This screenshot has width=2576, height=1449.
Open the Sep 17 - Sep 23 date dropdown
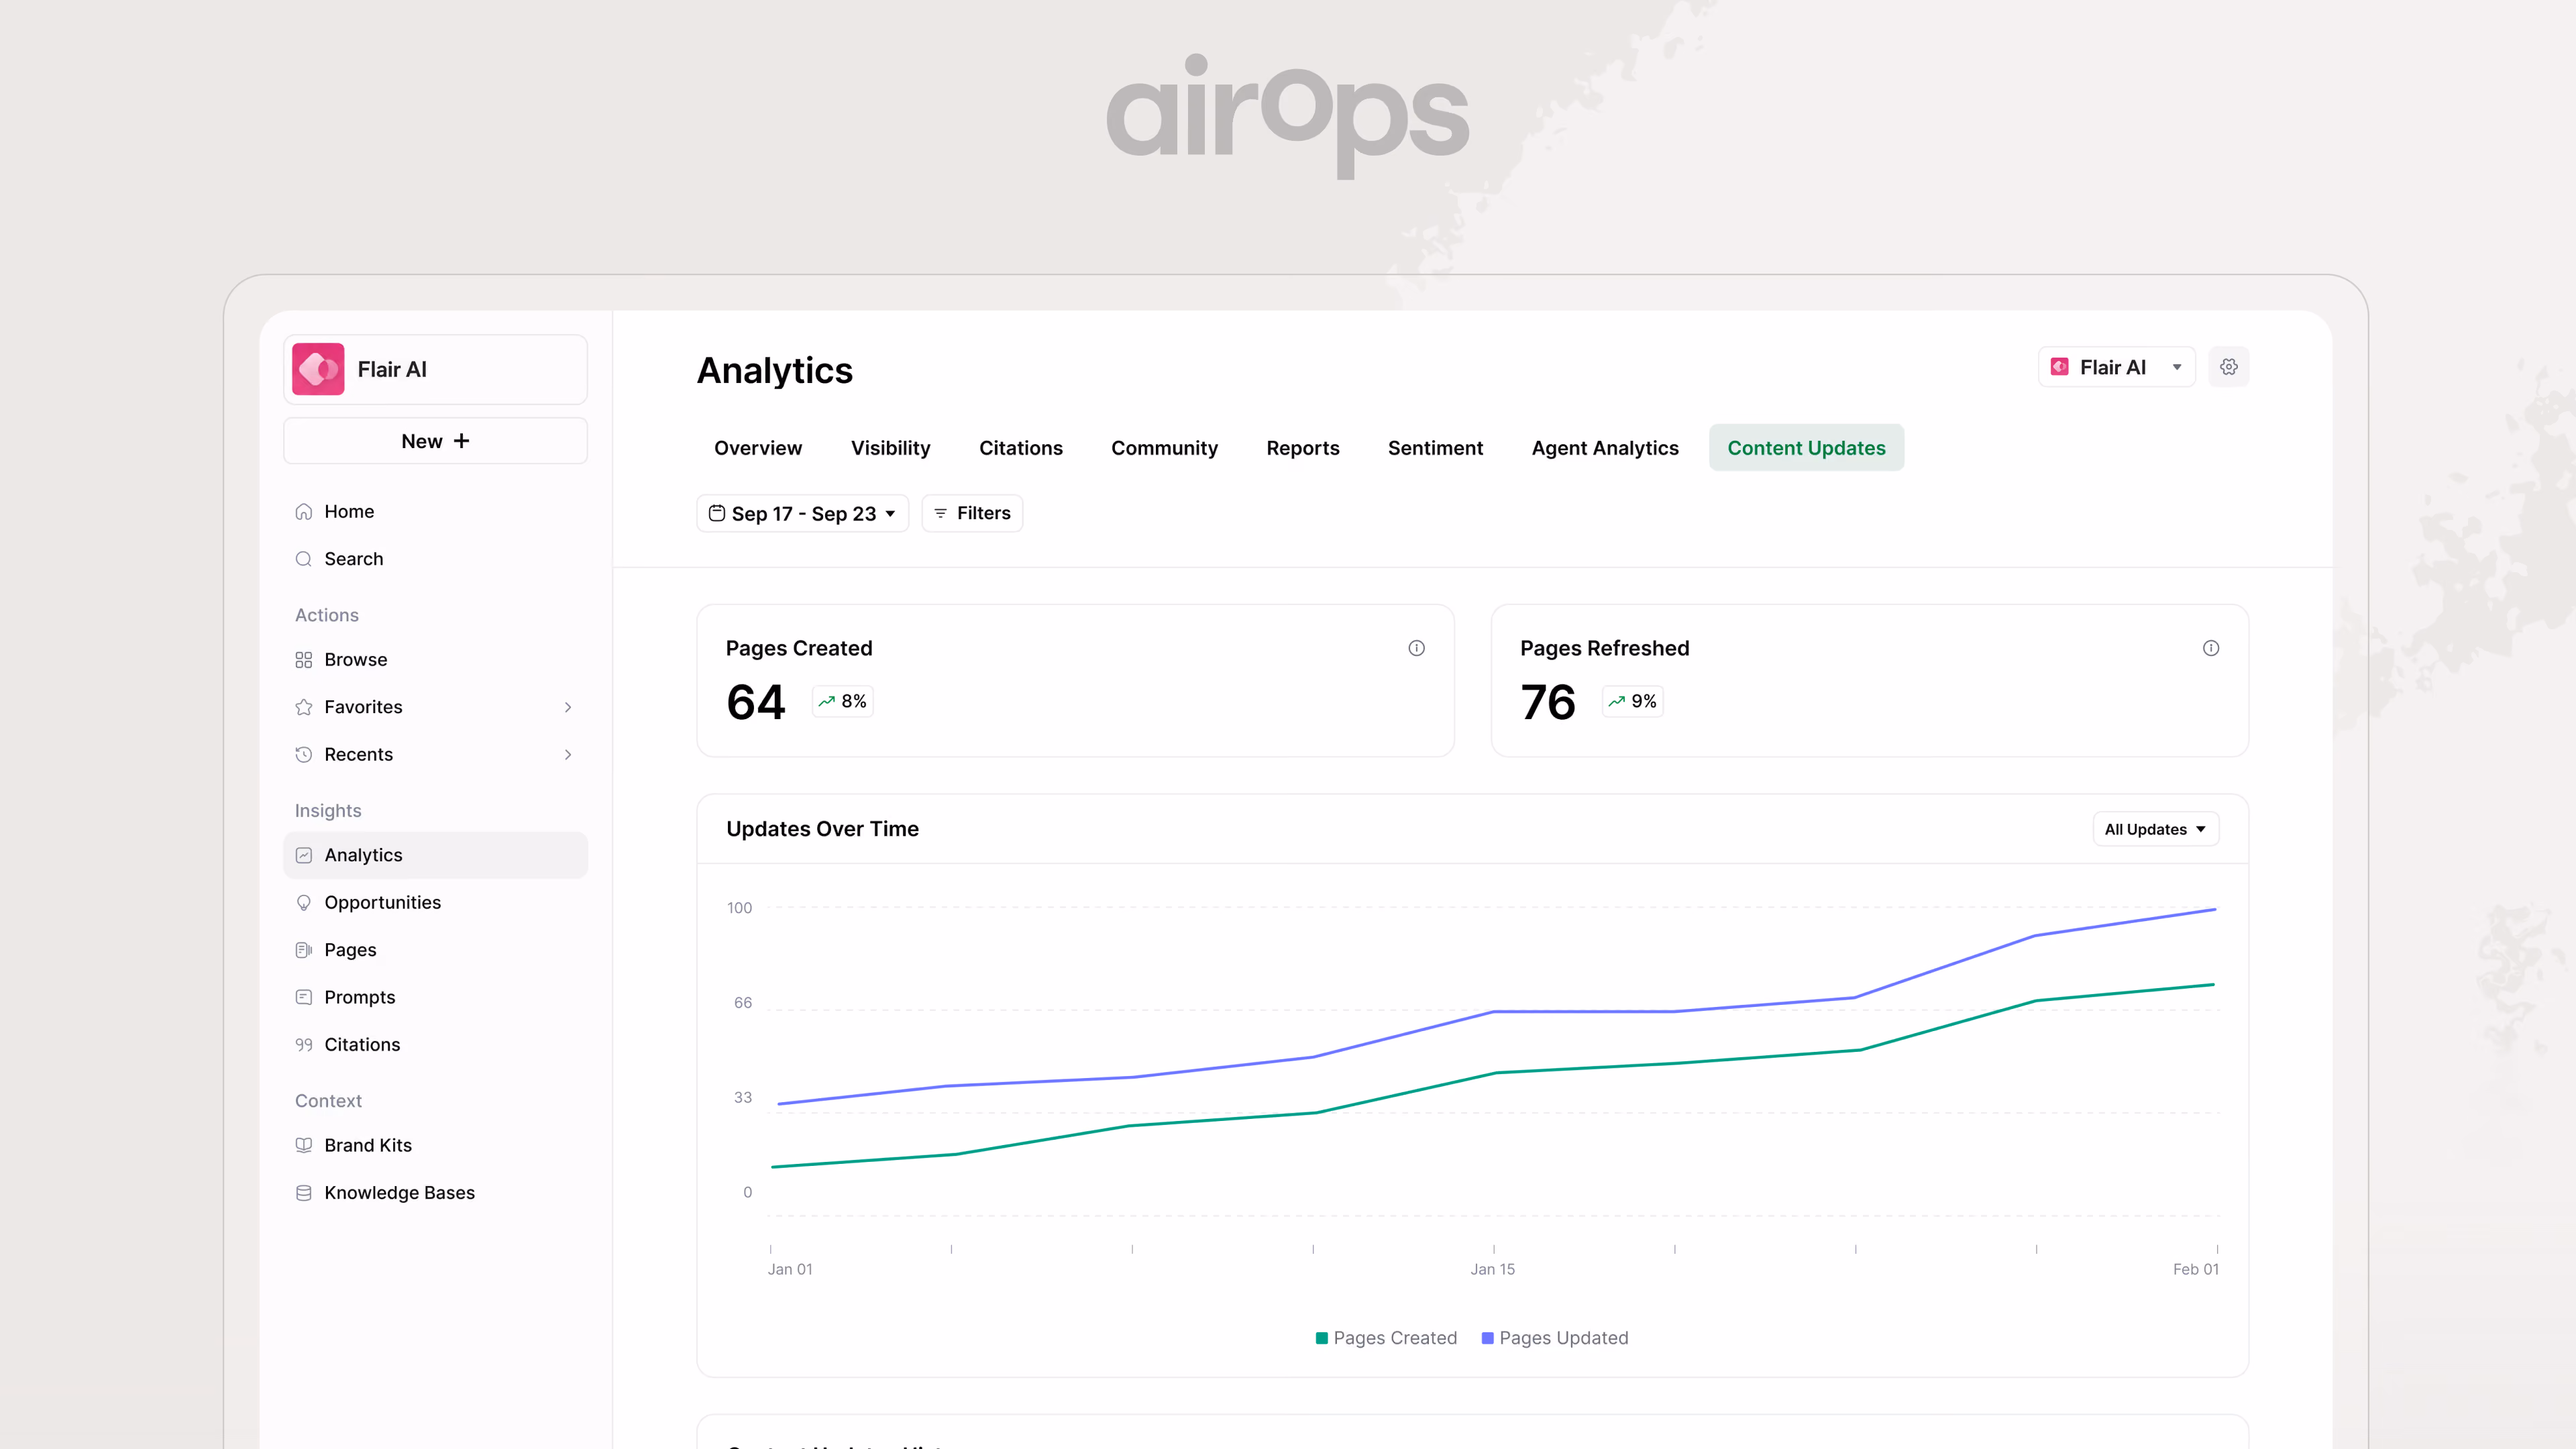click(x=803, y=513)
